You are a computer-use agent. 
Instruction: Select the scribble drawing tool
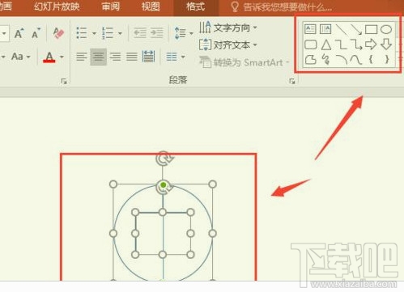click(x=325, y=59)
